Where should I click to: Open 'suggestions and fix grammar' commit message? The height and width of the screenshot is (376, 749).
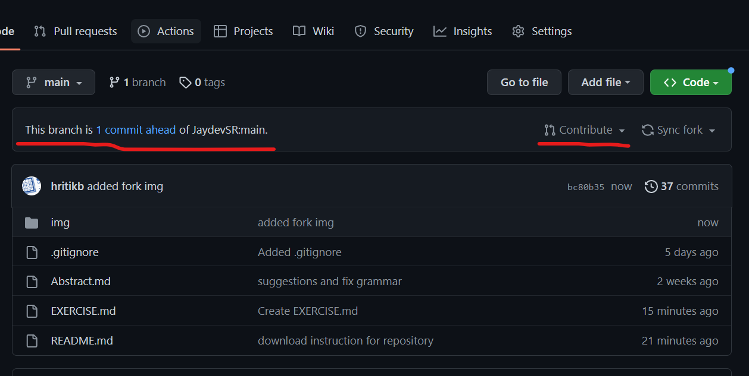[x=330, y=281]
